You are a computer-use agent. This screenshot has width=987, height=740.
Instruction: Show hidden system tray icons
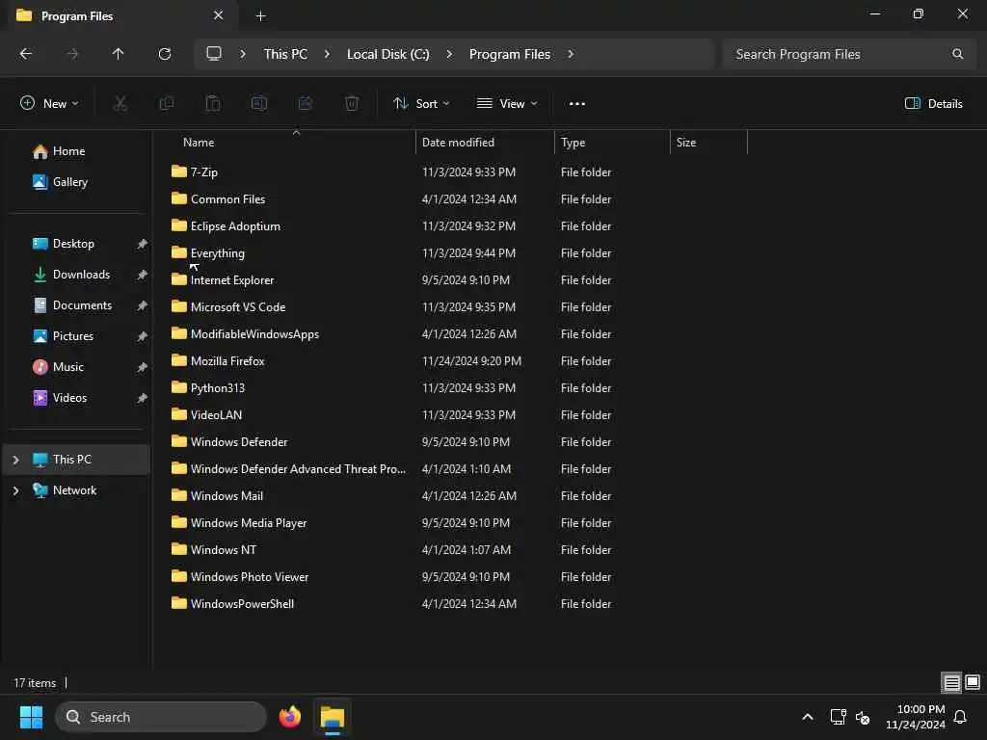pos(808,717)
